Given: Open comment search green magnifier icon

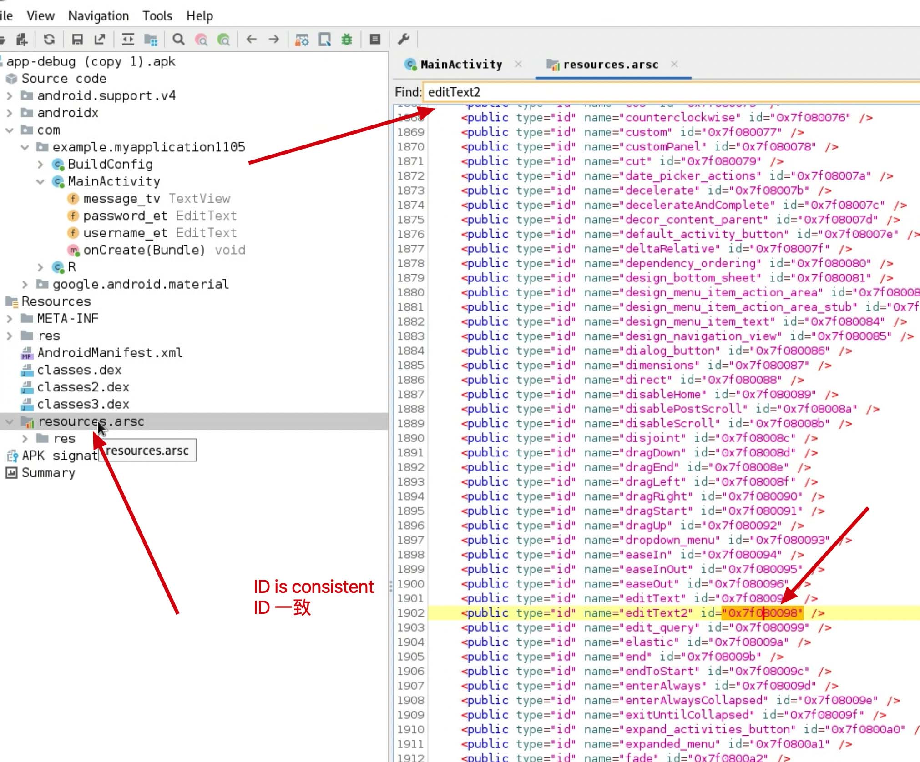Looking at the screenshot, I should 223,40.
